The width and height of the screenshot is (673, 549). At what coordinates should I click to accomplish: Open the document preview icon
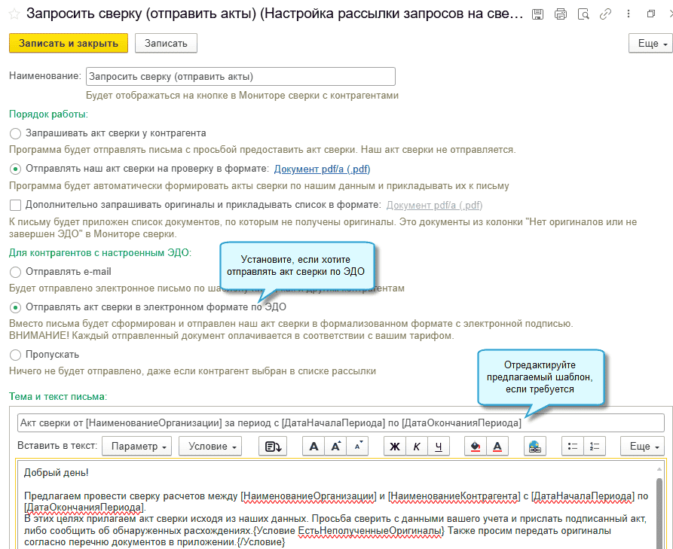tap(583, 14)
